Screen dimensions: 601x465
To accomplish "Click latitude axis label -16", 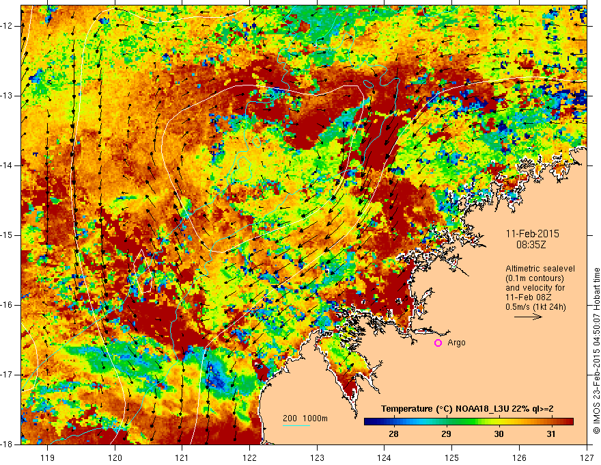I will coord(7,305).
